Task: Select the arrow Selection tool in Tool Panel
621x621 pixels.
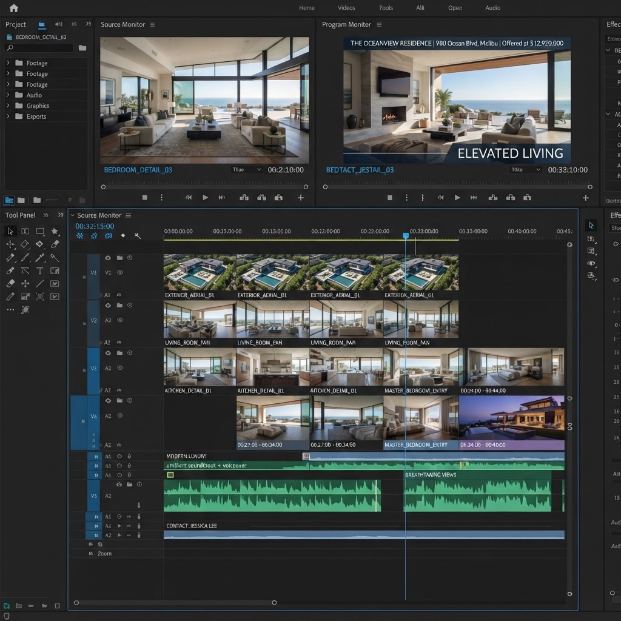Action: click(10, 231)
